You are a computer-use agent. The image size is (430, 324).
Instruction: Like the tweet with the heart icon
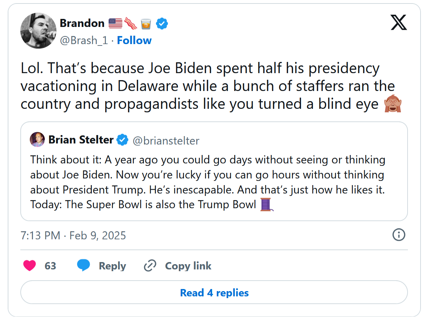click(29, 266)
